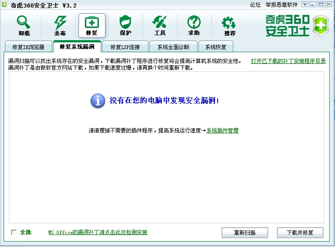Open the 卸载 (uninstall) magnifier icon

pos(24,22)
